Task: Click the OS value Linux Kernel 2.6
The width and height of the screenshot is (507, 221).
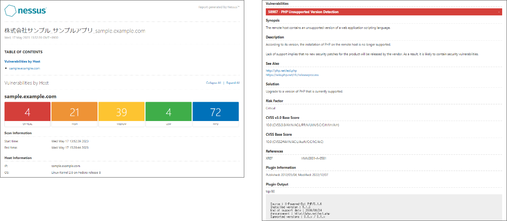Action: 76,173
